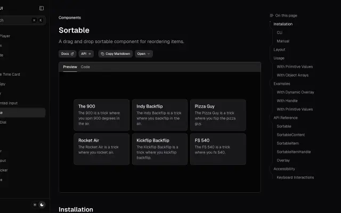Select the Indy Backflip card

[x=160, y=115]
